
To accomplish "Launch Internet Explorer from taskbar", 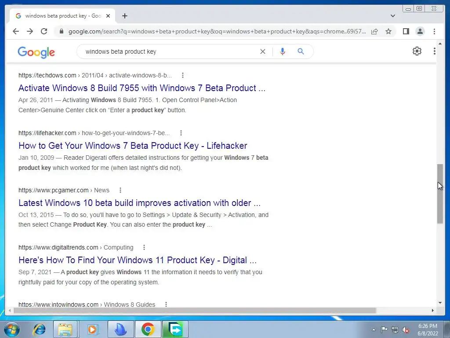I will click(x=39, y=329).
